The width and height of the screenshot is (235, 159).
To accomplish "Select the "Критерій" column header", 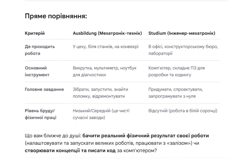I will coord(35,33).
